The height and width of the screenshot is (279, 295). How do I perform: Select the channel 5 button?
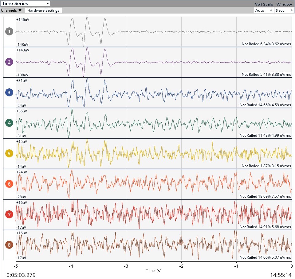[9, 153]
